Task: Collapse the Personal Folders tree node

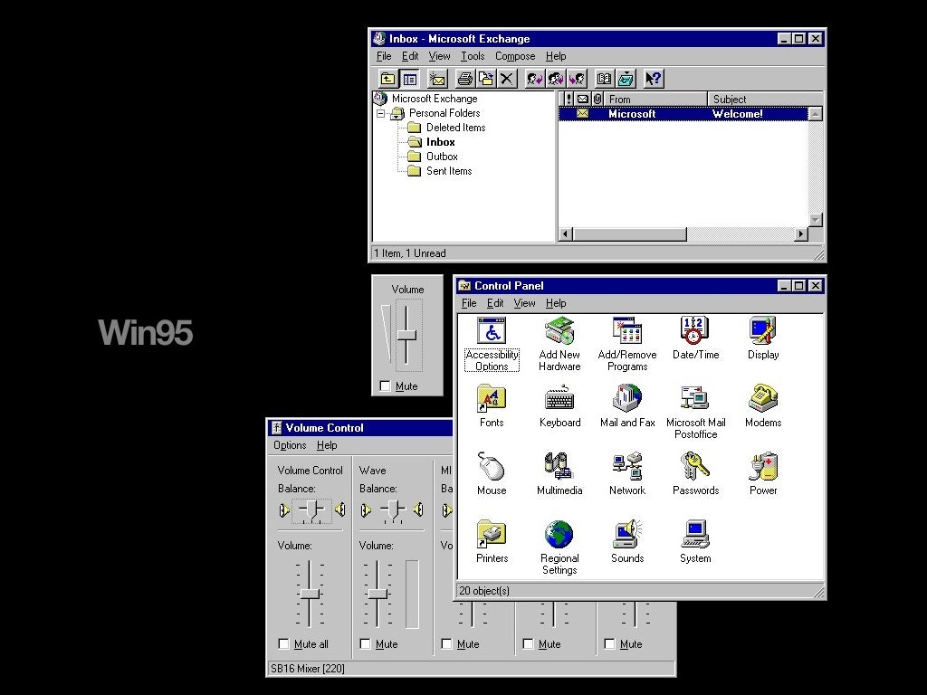Action: pos(381,113)
